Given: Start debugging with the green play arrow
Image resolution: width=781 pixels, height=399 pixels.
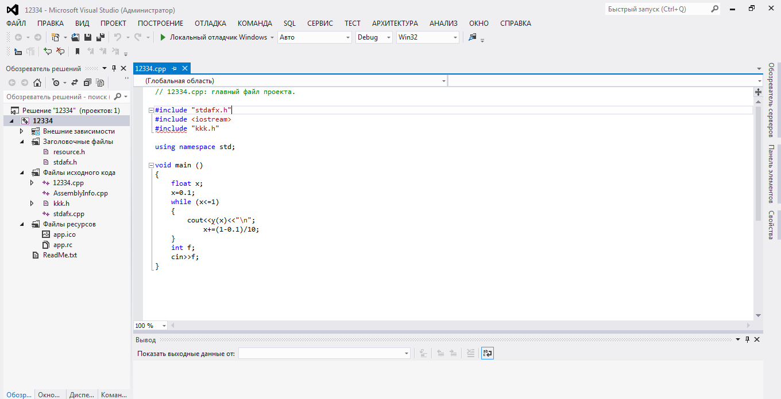Looking at the screenshot, I should coord(163,37).
